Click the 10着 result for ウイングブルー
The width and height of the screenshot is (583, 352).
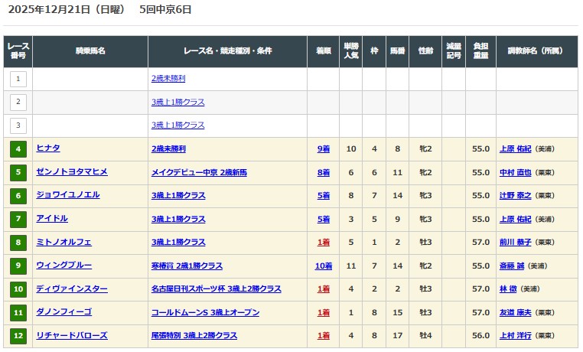tap(324, 266)
